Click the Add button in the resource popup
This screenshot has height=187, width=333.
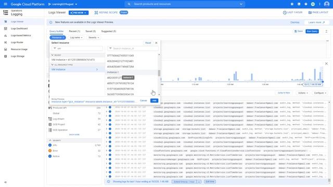click(x=155, y=100)
